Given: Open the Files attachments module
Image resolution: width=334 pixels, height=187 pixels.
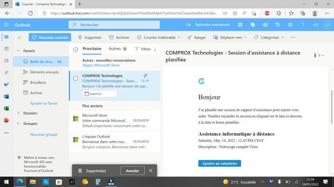Looking at the screenshot, I should pos(6,73).
